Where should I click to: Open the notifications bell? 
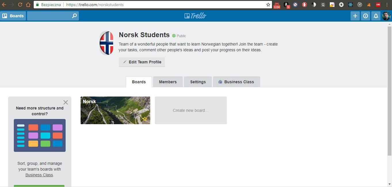[376, 16]
